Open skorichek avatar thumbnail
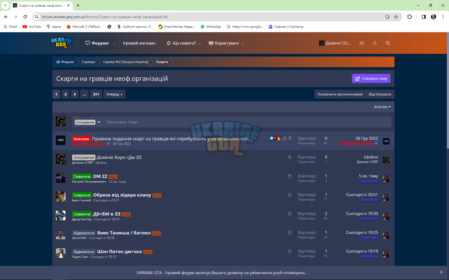The image size is (449, 280). point(61,234)
